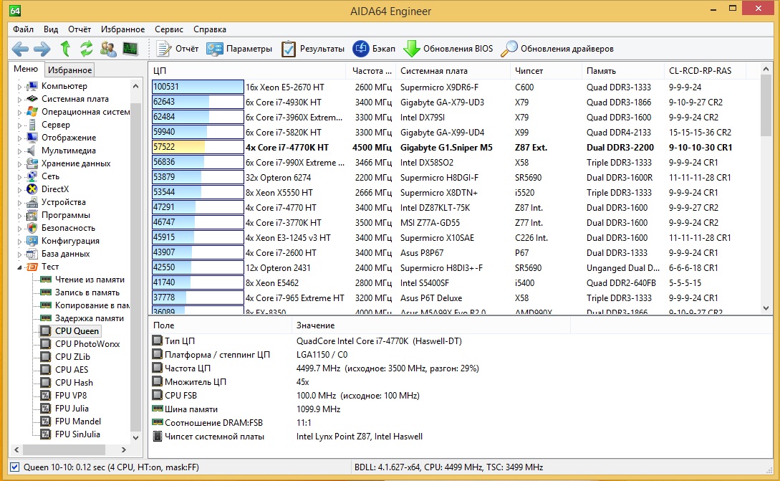Select Копирование в память test
Viewport: 780px width, 481px height.
point(92,305)
